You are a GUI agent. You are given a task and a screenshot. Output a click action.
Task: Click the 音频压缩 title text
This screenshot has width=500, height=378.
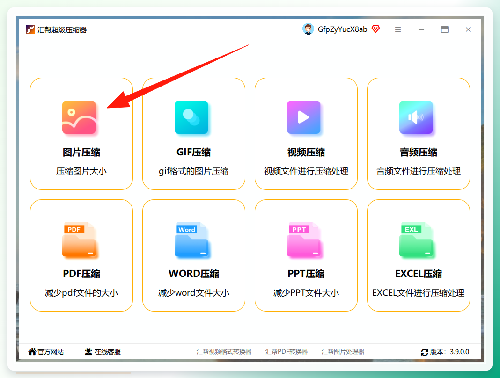coord(419,153)
